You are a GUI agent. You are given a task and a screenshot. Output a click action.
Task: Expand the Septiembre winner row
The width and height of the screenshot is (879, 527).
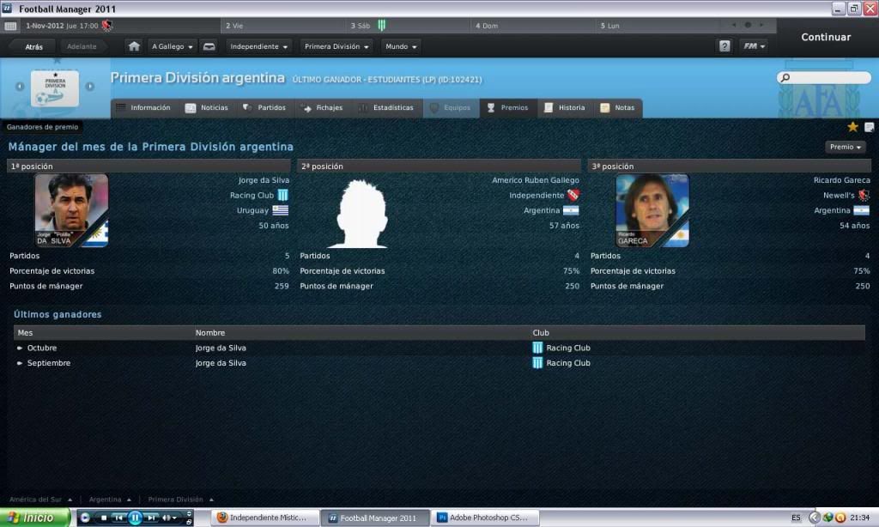click(20, 363)
